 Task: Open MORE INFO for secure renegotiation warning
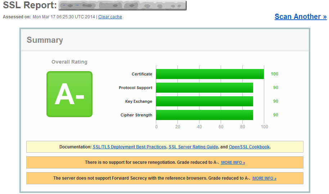233,163
